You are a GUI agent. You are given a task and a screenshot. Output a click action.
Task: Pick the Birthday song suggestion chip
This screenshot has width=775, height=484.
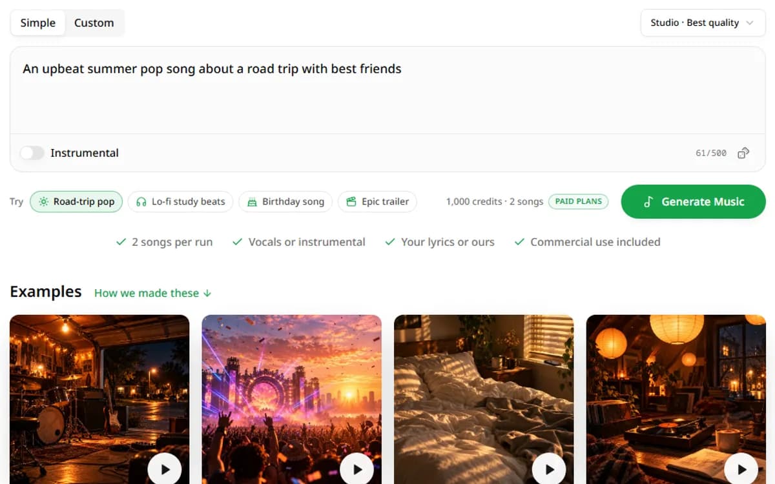285,201
